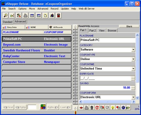Image resolution: width=141 pixels, height=115 pixels.
Task: Open the form layout view icon
Action: [x=39, y=16]
